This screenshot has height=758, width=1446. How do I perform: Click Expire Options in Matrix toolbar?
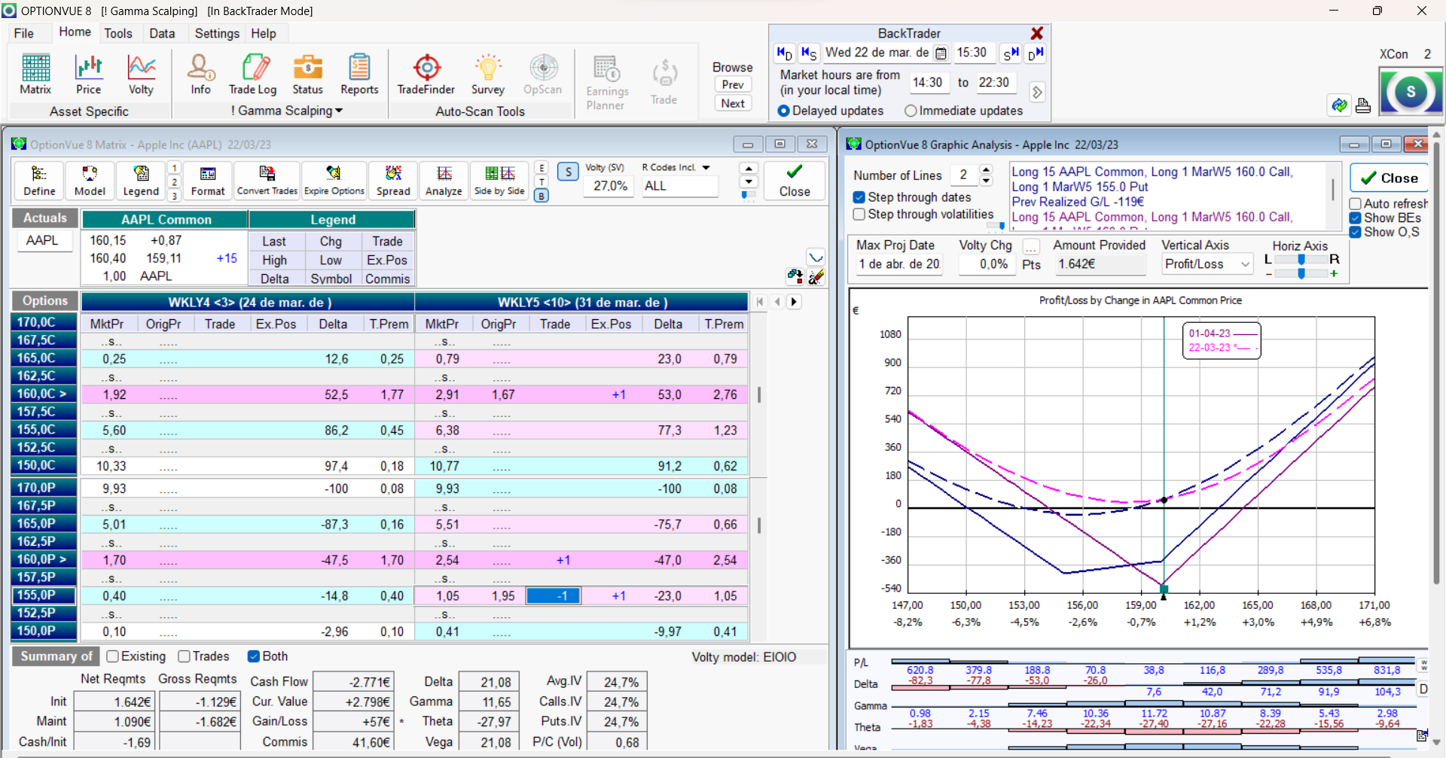334,181
